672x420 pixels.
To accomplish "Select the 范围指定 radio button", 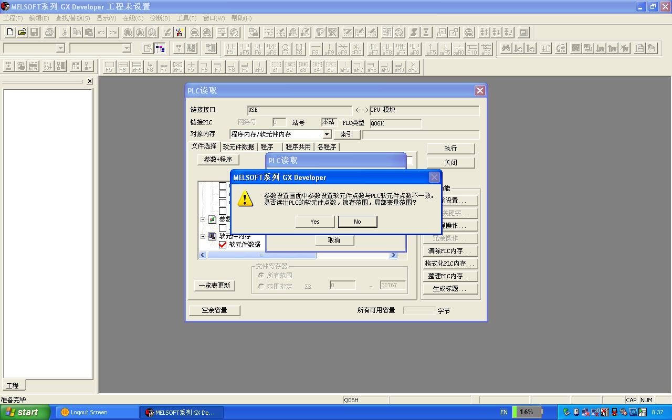I will pos(261,287).
